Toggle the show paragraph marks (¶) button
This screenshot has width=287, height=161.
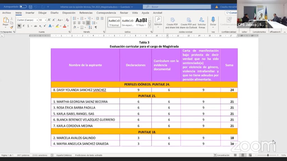tap(96, 27)
